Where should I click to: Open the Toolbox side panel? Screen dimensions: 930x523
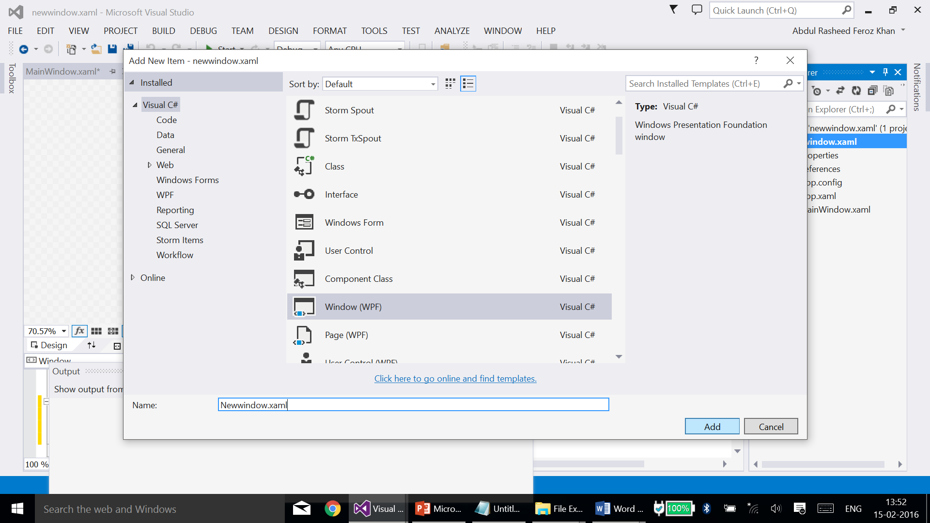[12, 78]
